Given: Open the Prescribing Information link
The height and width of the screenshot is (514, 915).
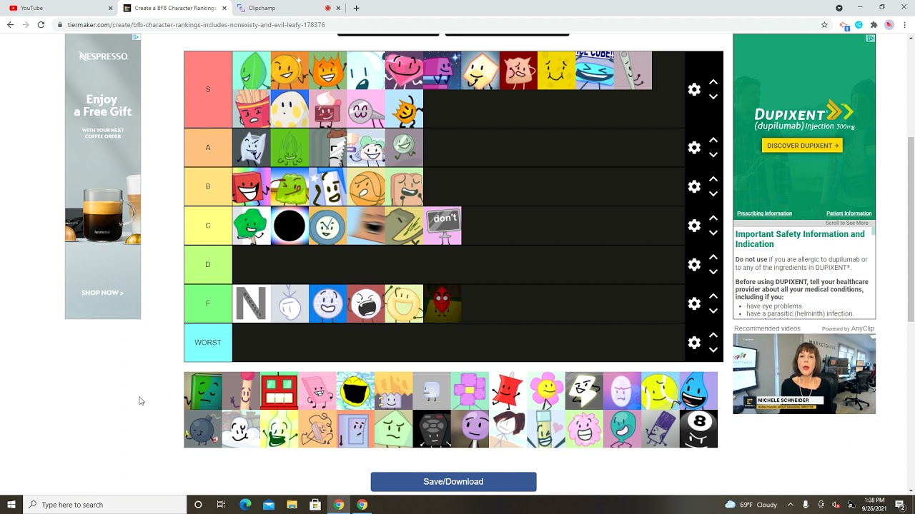Looking at the screenshot, I should point(764,213).
